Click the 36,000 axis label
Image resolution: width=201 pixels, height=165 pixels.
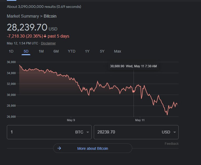[x=11, y=62]
